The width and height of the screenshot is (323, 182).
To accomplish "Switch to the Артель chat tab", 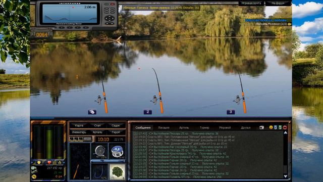I will pos(184,128).
